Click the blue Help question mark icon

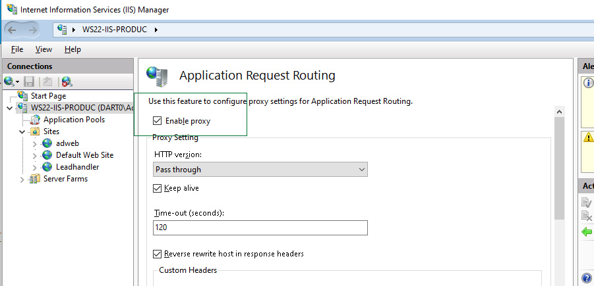click(x=587, y=279)
